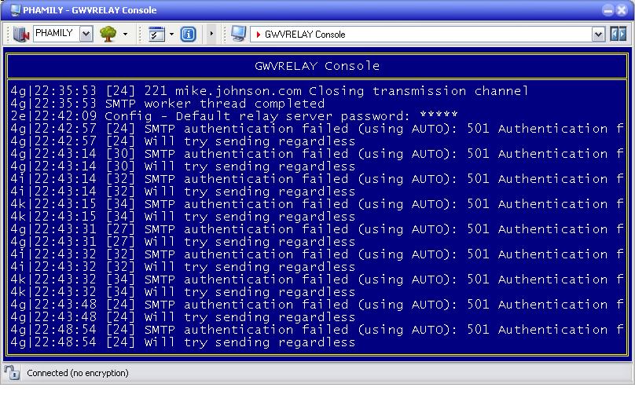635x402 pixels.
Task: Minimize the PHAMILY console window
Action: (x=607, y=10)
